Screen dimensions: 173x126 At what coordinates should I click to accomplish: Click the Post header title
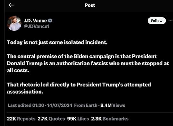coord(90,5)
